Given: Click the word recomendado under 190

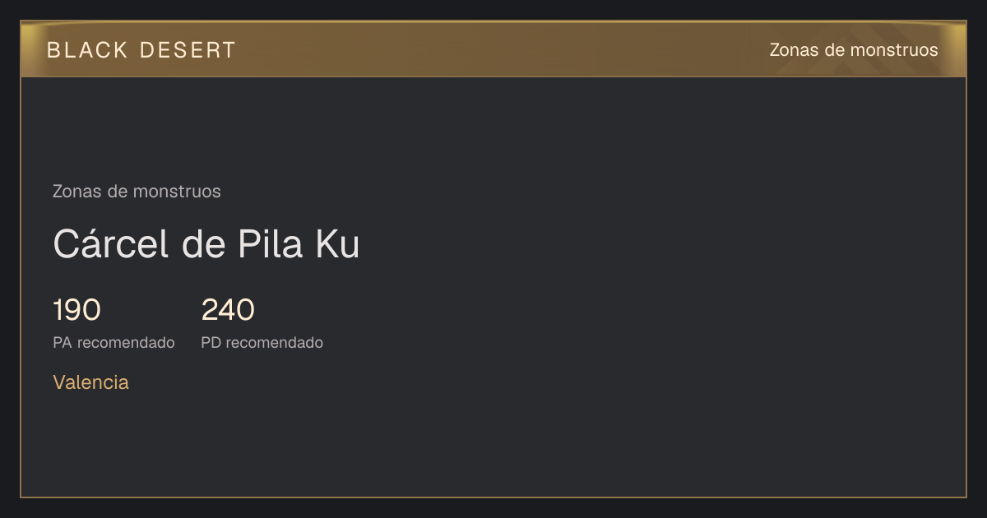Looking at the screenshot, I should click(126, 343).
